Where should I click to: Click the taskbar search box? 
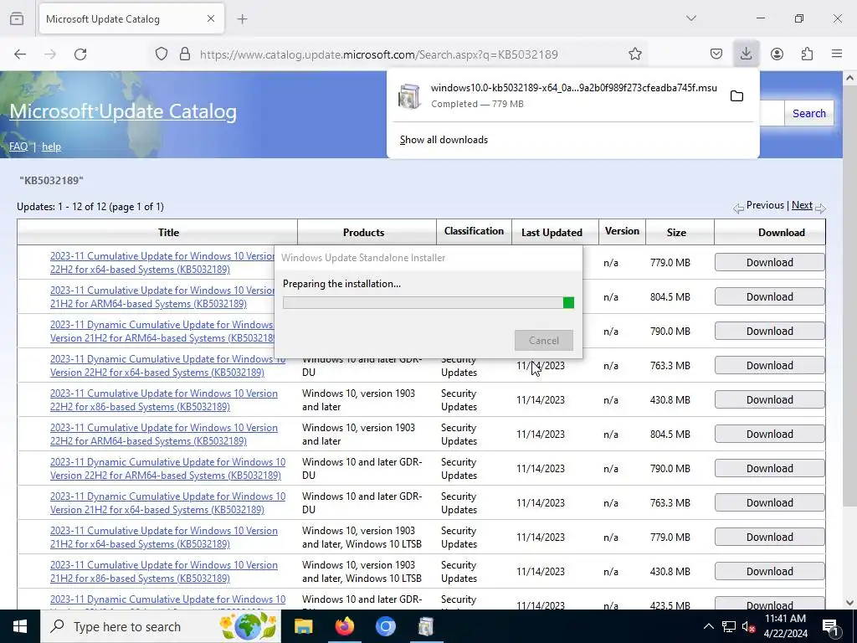click(x=160, y=626)
